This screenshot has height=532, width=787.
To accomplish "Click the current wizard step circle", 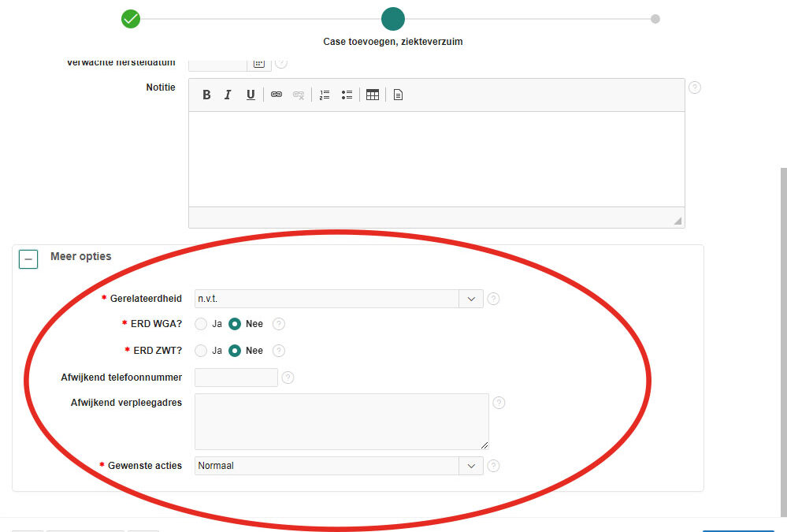I will [x=393, y=19].
